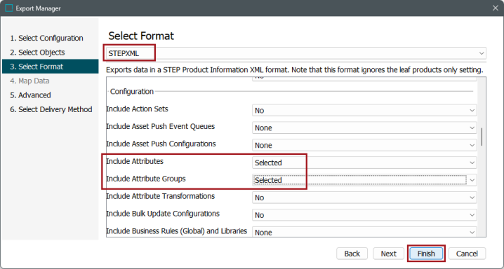Select step 3 Select Format
Image resolution: width=504 pixels, height=269 pixels.
[50, 67]
